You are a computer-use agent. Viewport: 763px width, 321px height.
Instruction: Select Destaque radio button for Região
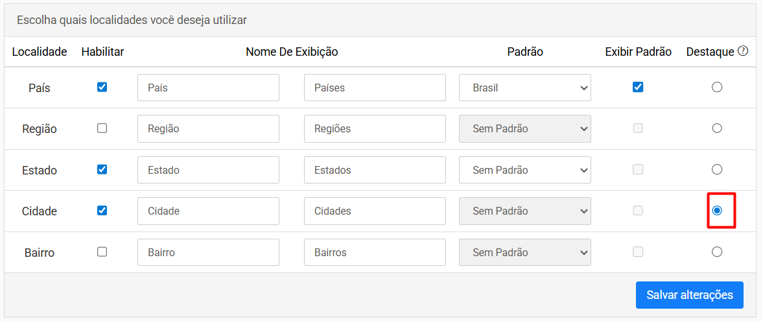(x=717, y=128)
